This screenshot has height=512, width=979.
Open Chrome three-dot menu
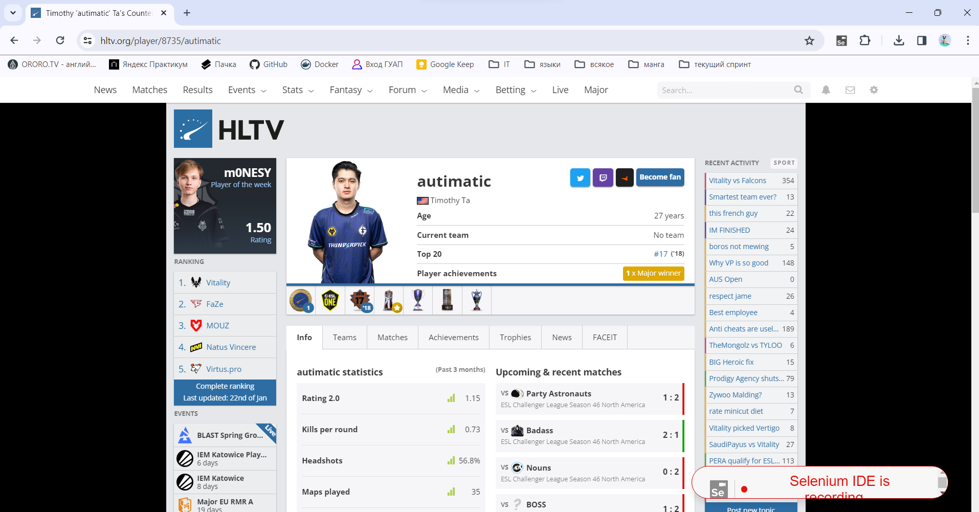tap(968, 40)
